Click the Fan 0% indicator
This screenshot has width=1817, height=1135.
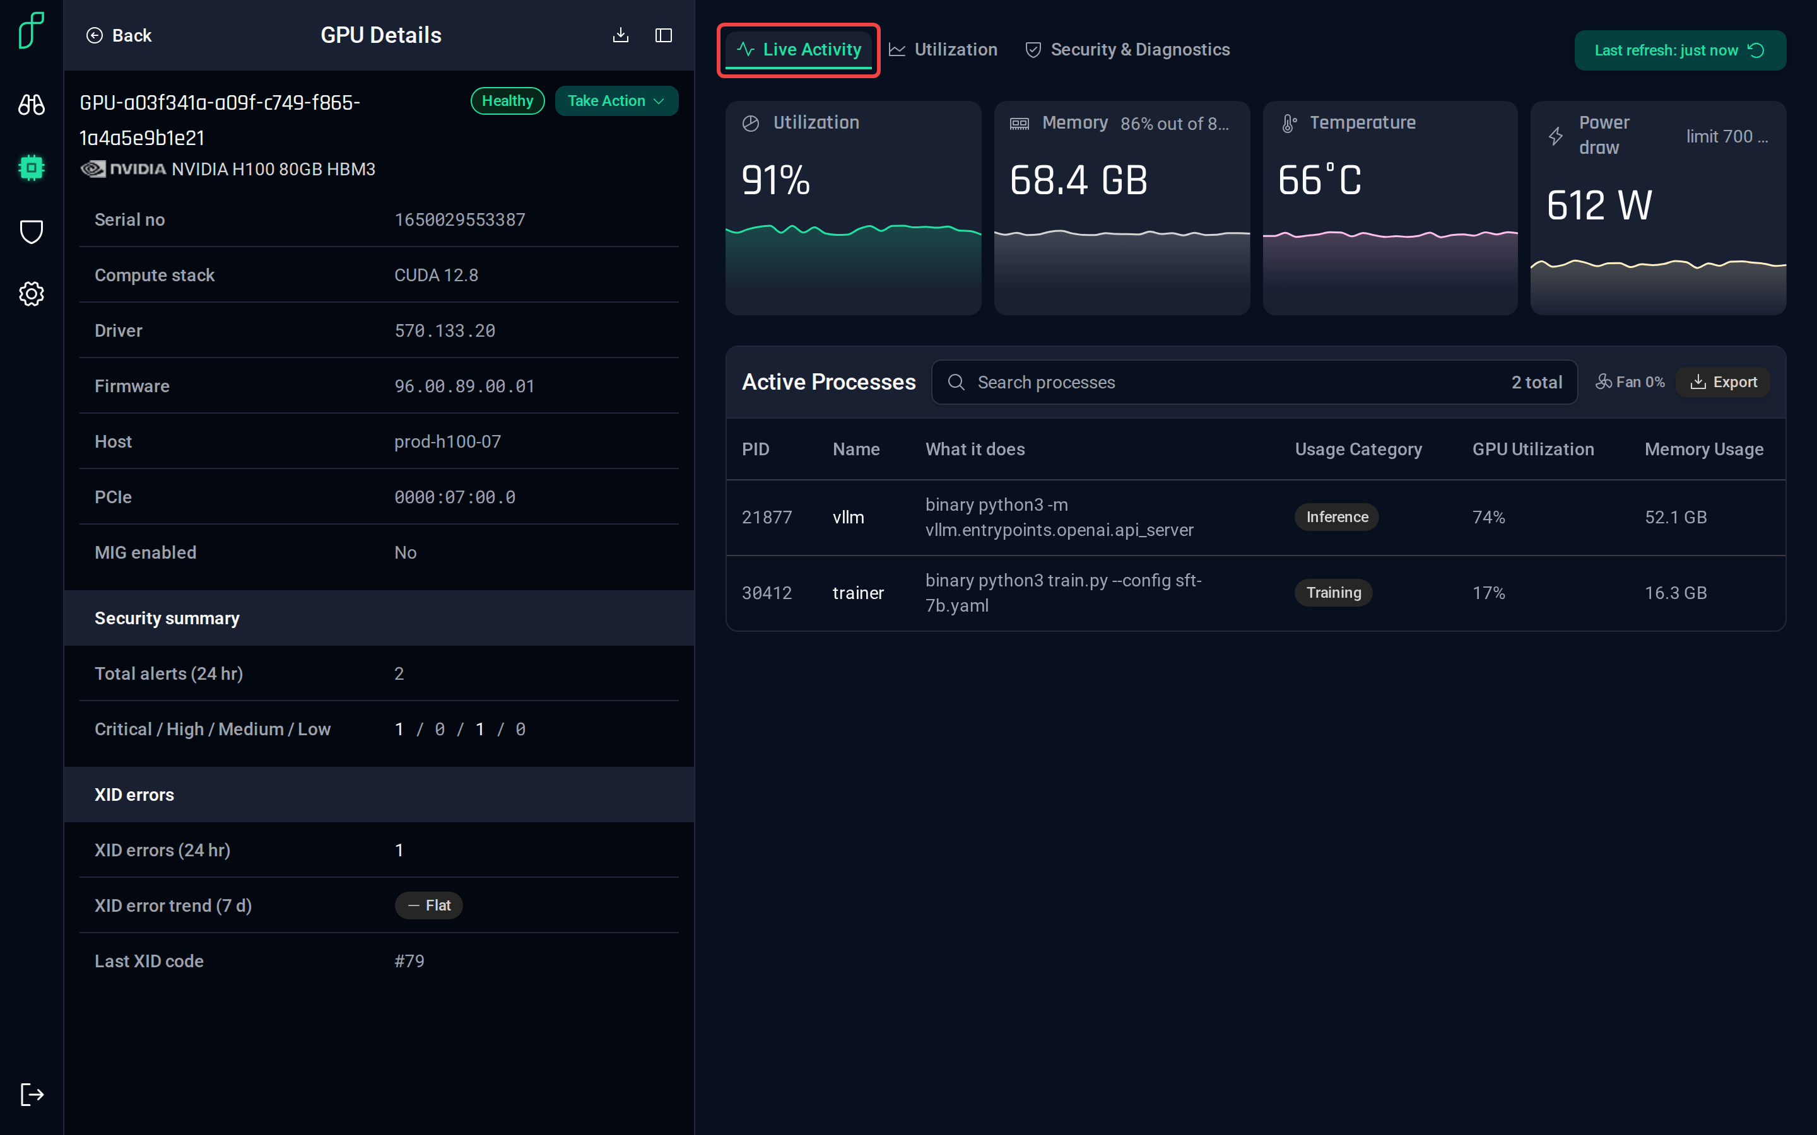pos(1630,382)
